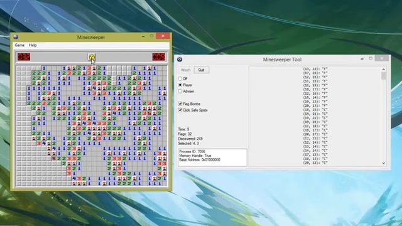Click the log list scroll down arrow

tap(384, 163)
